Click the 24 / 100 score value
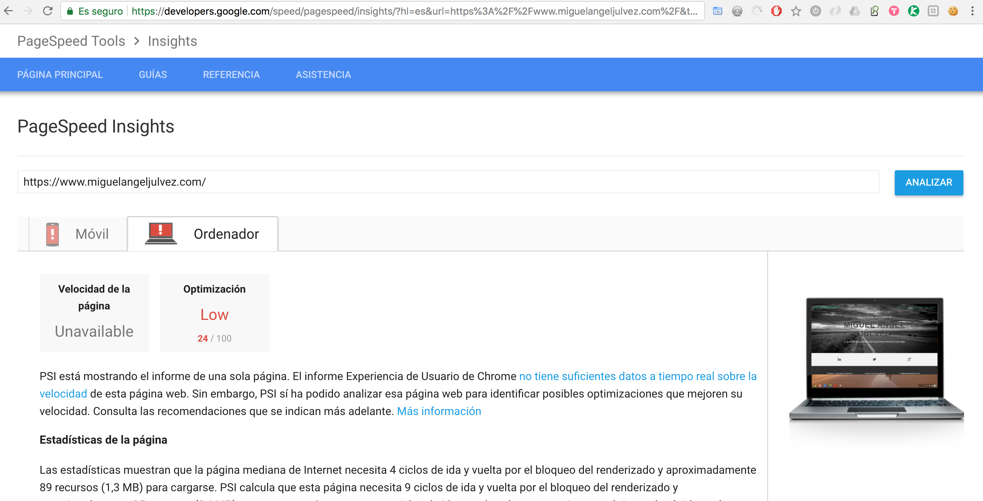 [215, 338]
